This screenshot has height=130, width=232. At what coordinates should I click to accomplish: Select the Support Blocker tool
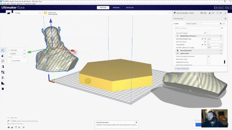click(3, 78)
